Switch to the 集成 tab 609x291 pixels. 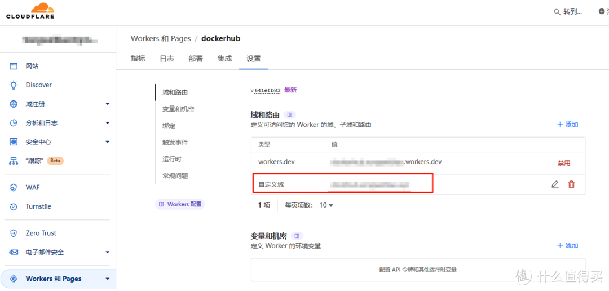click(x=224, y=59)
